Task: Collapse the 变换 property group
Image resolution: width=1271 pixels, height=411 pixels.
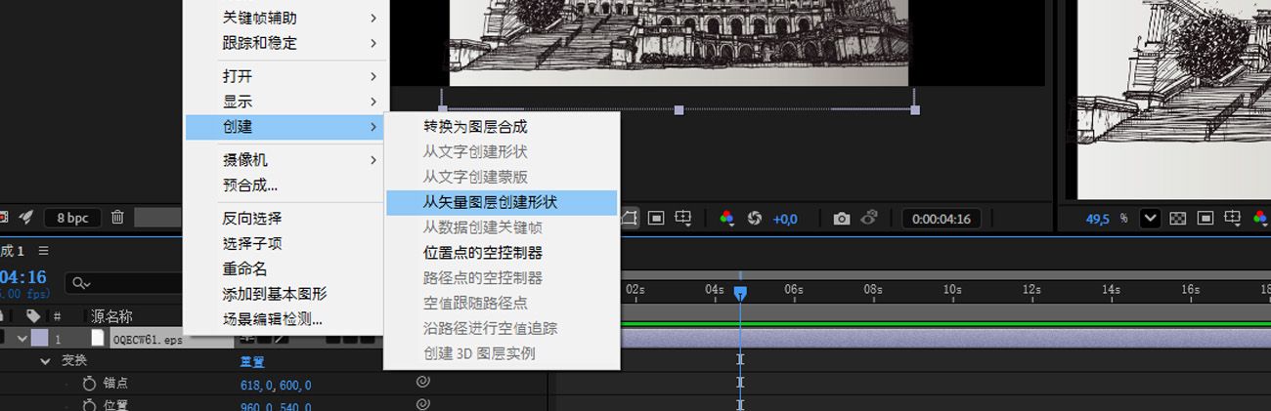Action: click(45, 361)
